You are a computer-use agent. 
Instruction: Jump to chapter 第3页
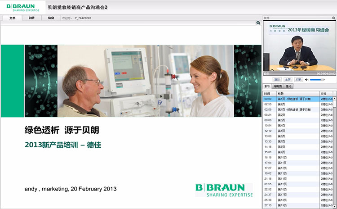(x=297, y=120)
